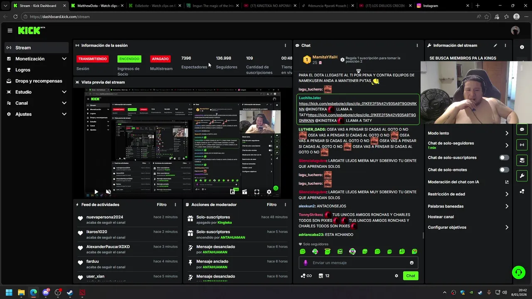
Task: Open Restricción de edad settings
Action: pos(468,194)
